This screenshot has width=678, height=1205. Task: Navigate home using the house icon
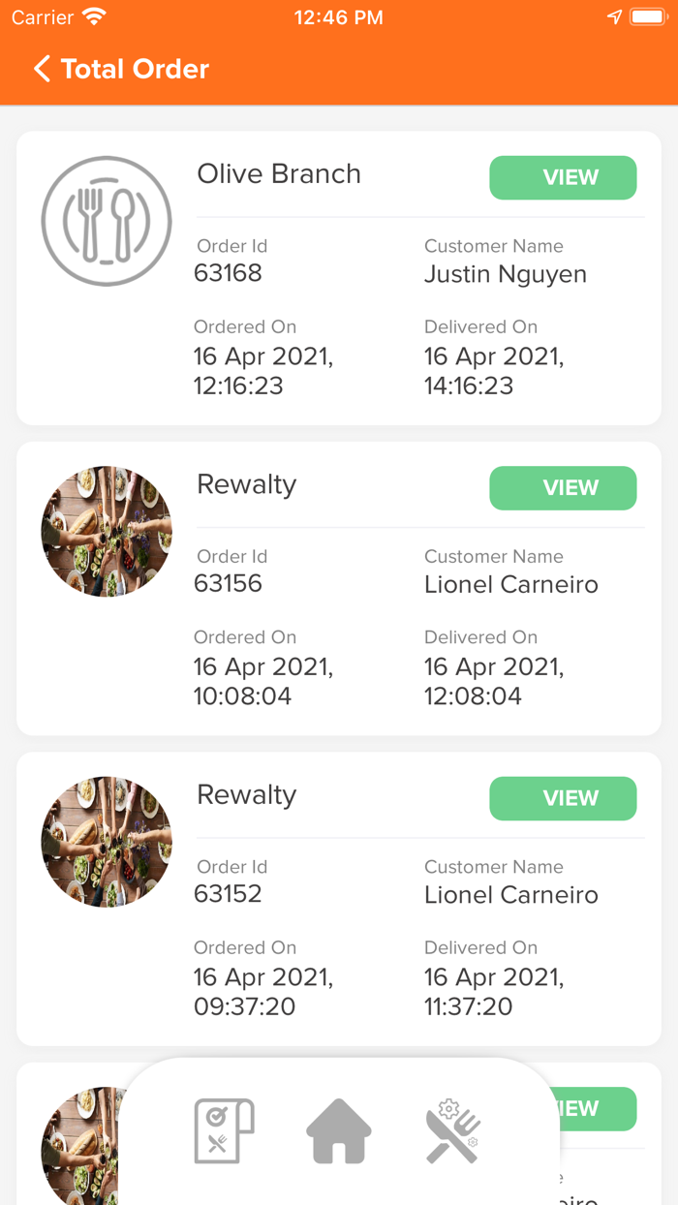pyautogui.click(x=337, y=1130)
